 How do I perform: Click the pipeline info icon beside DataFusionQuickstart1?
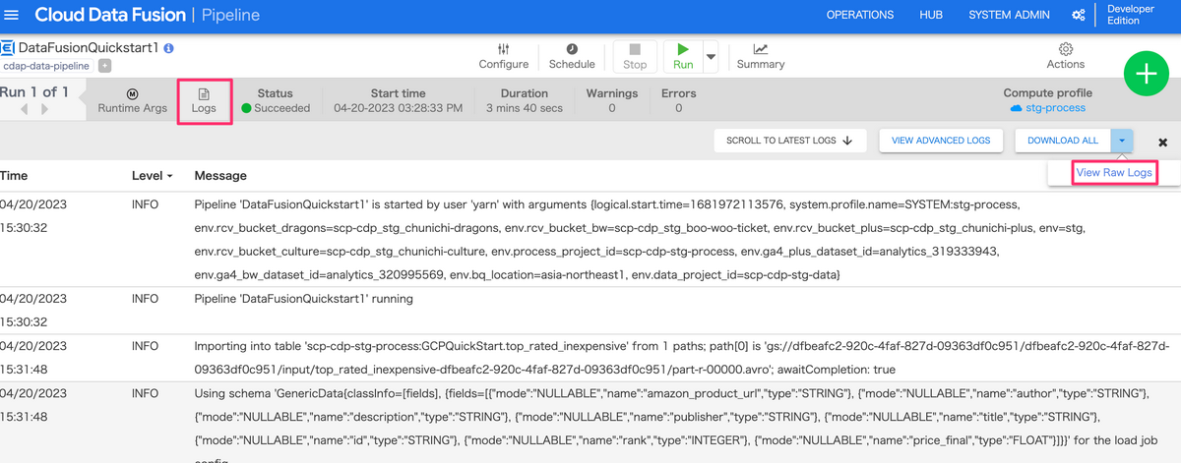click(x=168, y=47)
